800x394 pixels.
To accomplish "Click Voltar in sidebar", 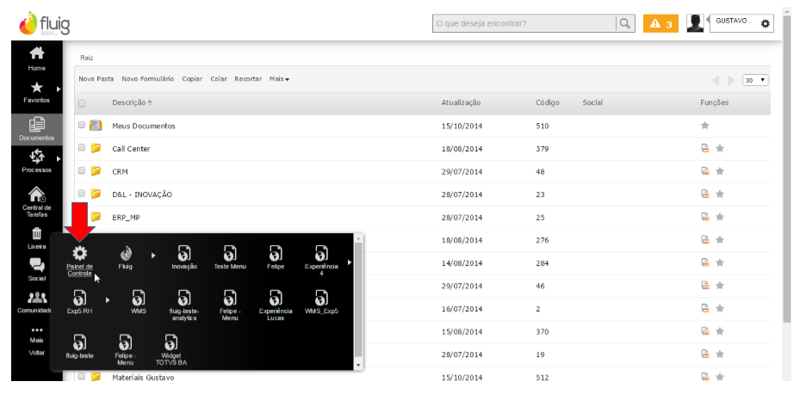I will click(37, 353).
